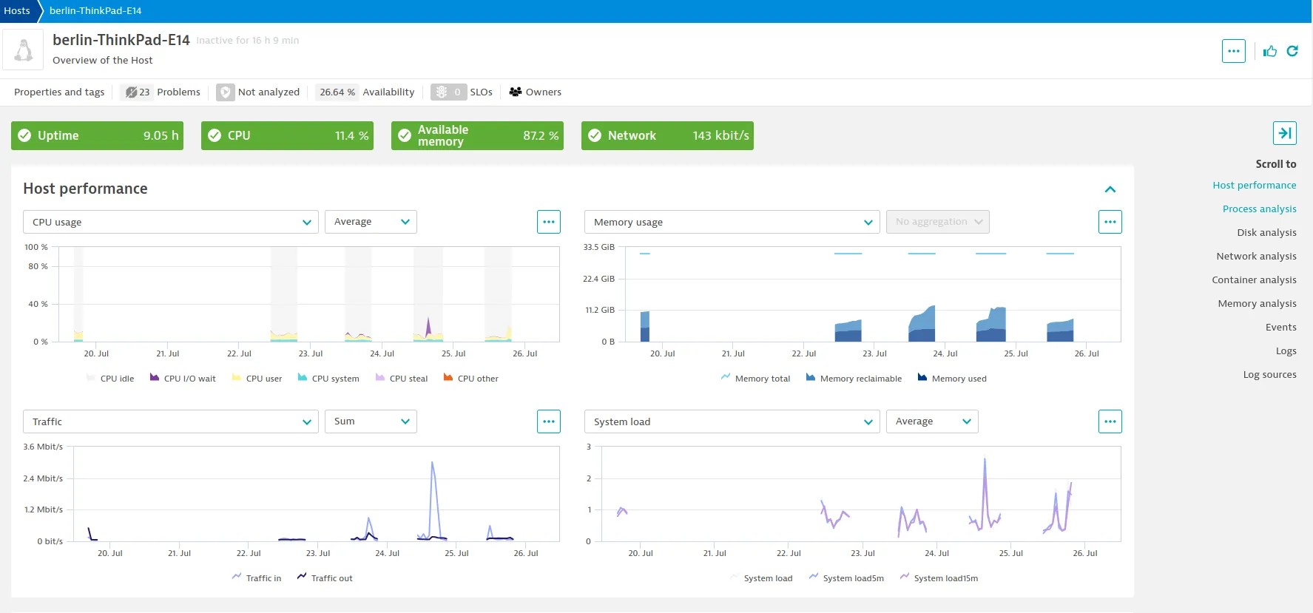The image size is (1313, 613).
Task: Toggle the Traffic in legend series
Action: pyautogui.click(x=257, y=578)
